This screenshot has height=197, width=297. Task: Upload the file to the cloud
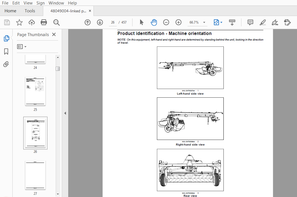coord(32,22)
